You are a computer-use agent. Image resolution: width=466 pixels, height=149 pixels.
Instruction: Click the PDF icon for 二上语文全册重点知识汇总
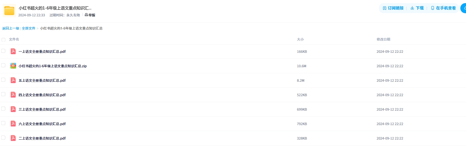tap(13, 138)
